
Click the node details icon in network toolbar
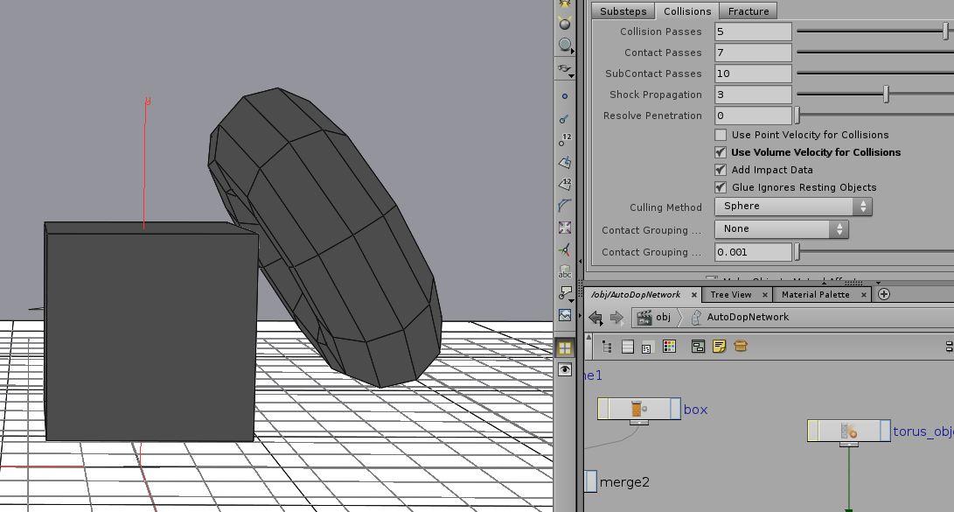647,347
